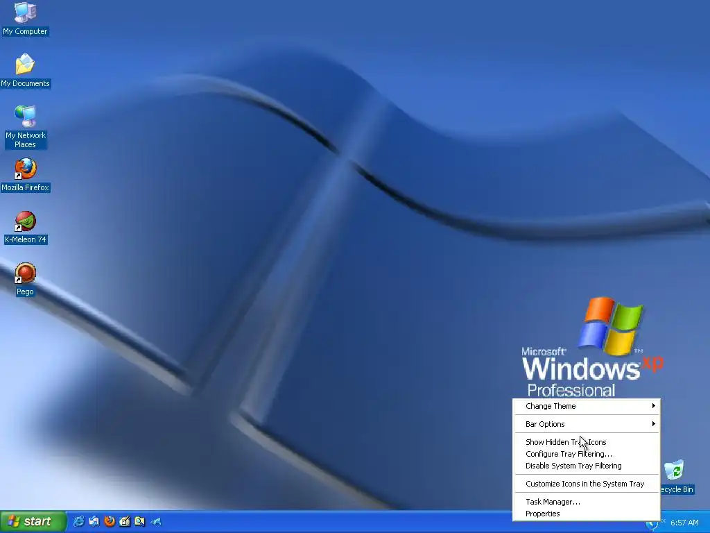This screenshot has height=533, width=710.
Task: Select the Pego desktop shortcut
Action: click(25, 279)
